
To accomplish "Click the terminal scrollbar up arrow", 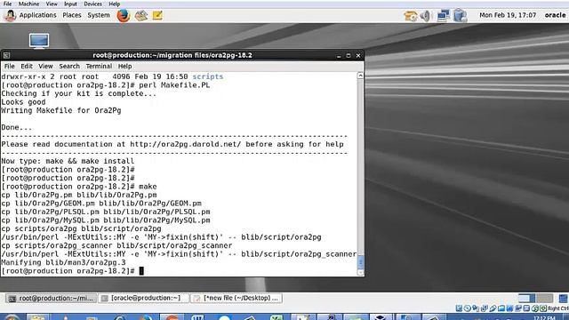I will (x=360, y=76).
